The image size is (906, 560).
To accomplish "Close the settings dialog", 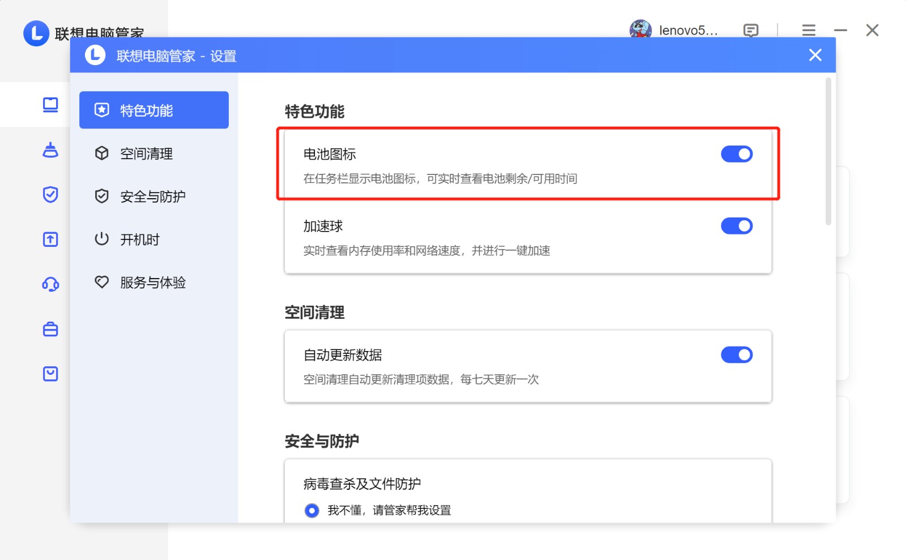I will coord(815,55).
